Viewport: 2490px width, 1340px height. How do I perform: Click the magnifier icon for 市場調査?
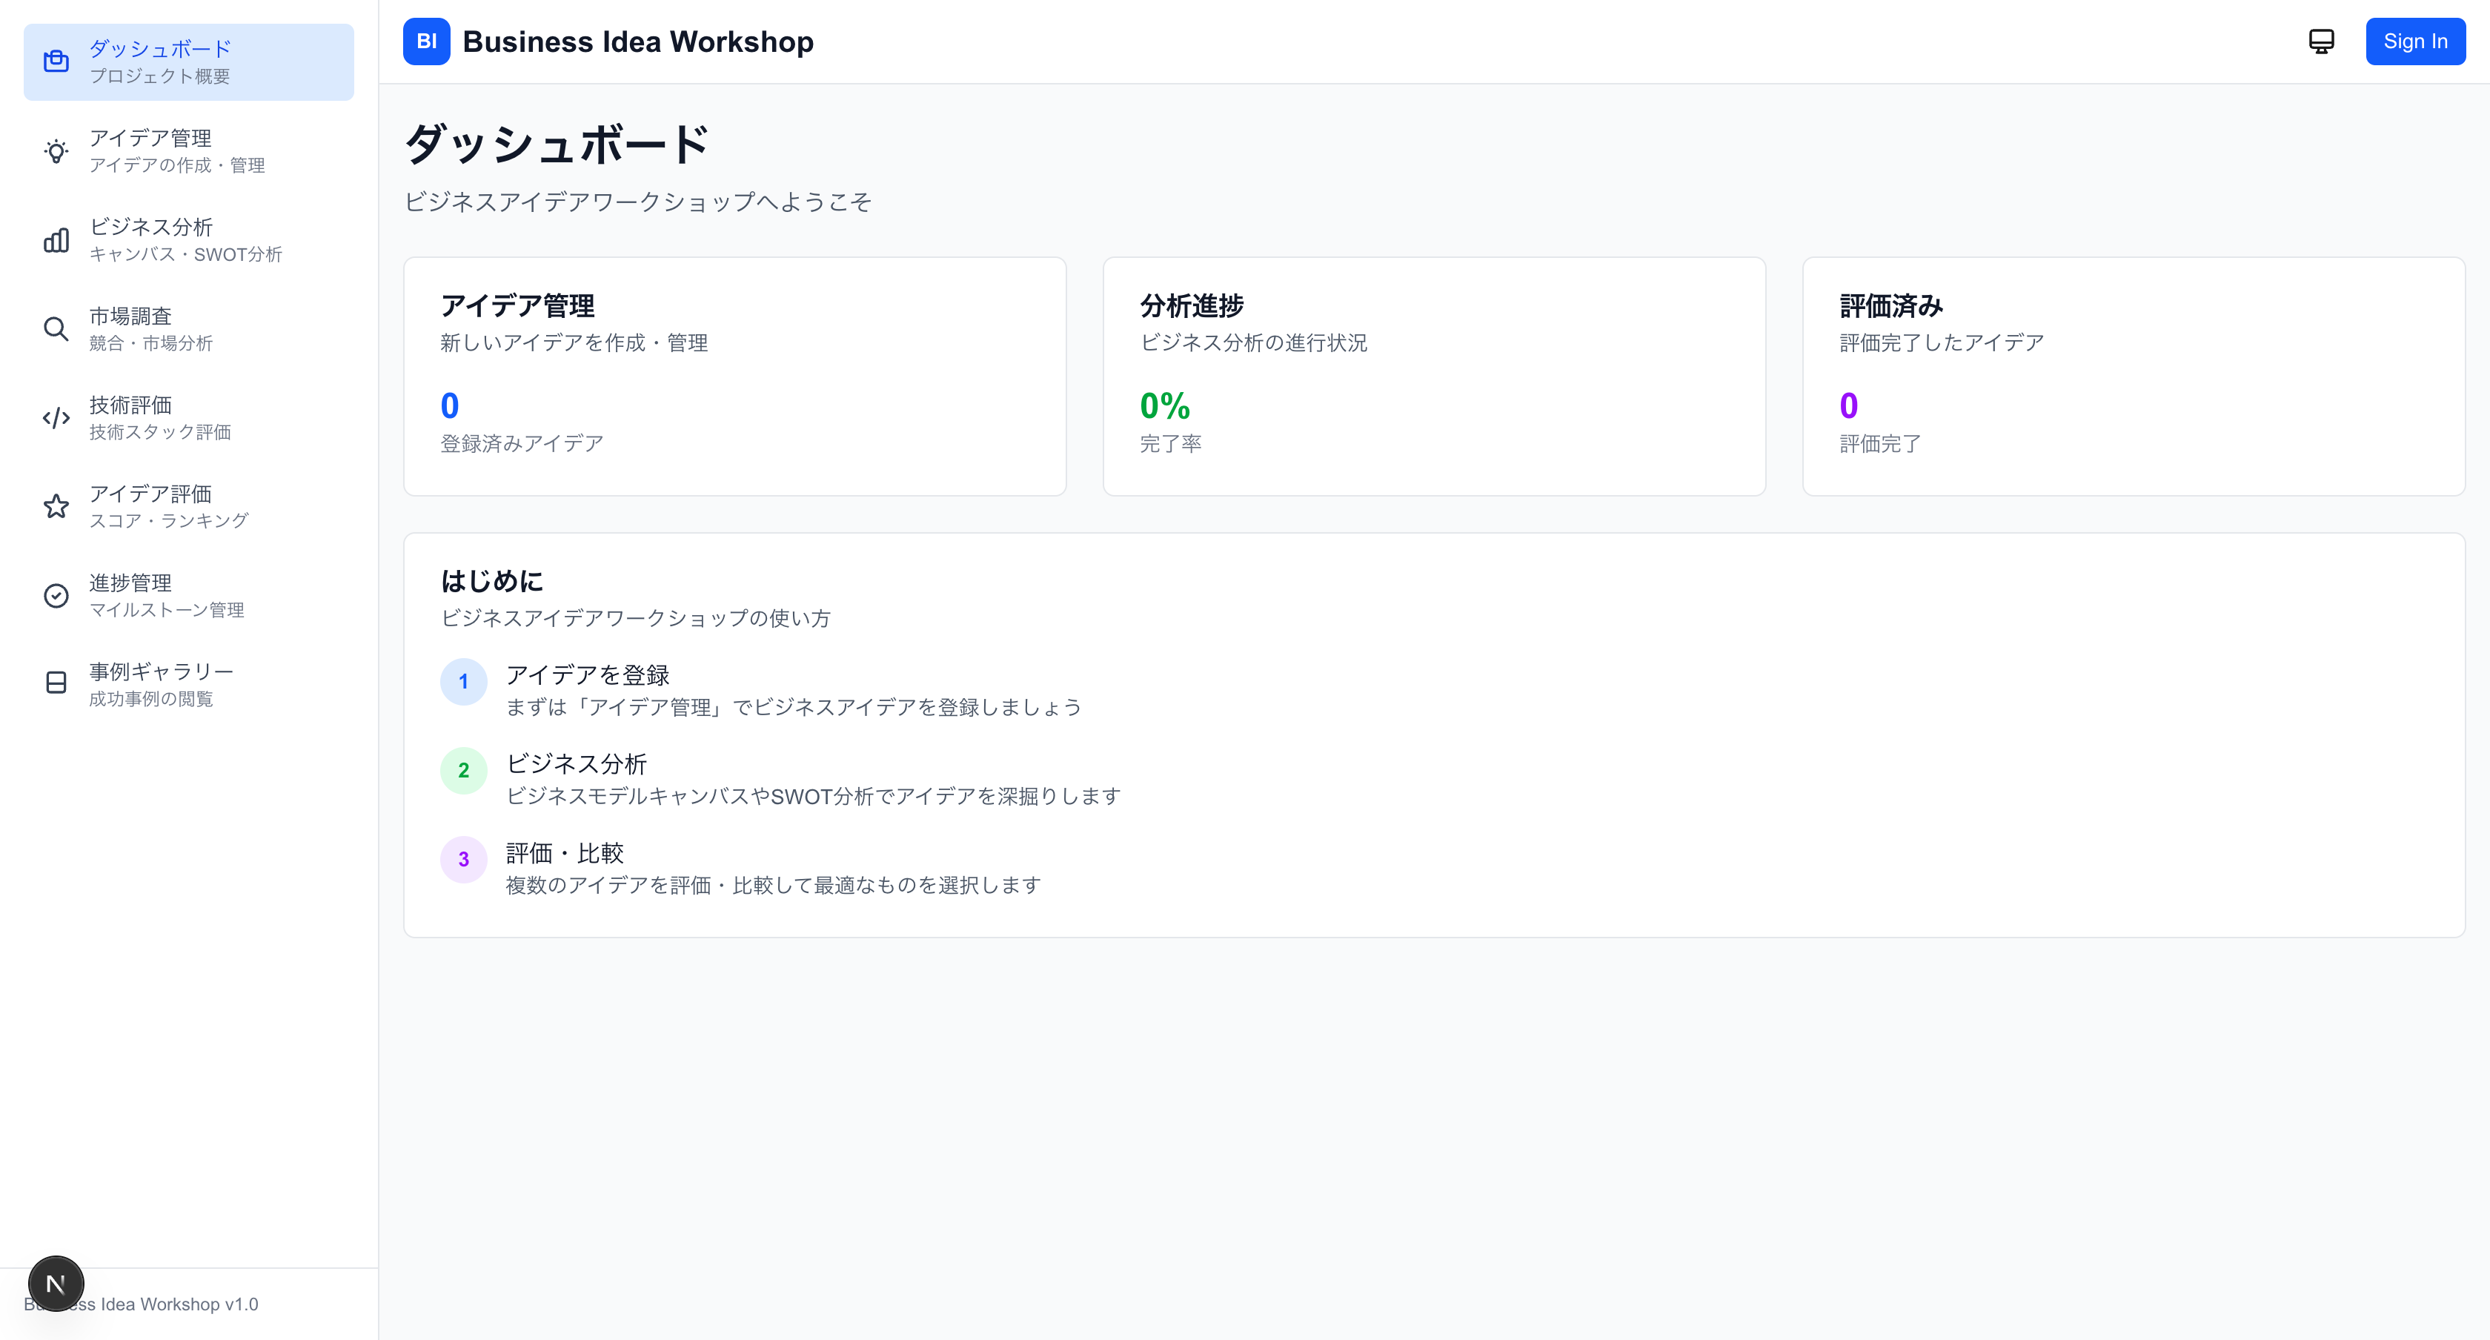(x=56, y=329)
